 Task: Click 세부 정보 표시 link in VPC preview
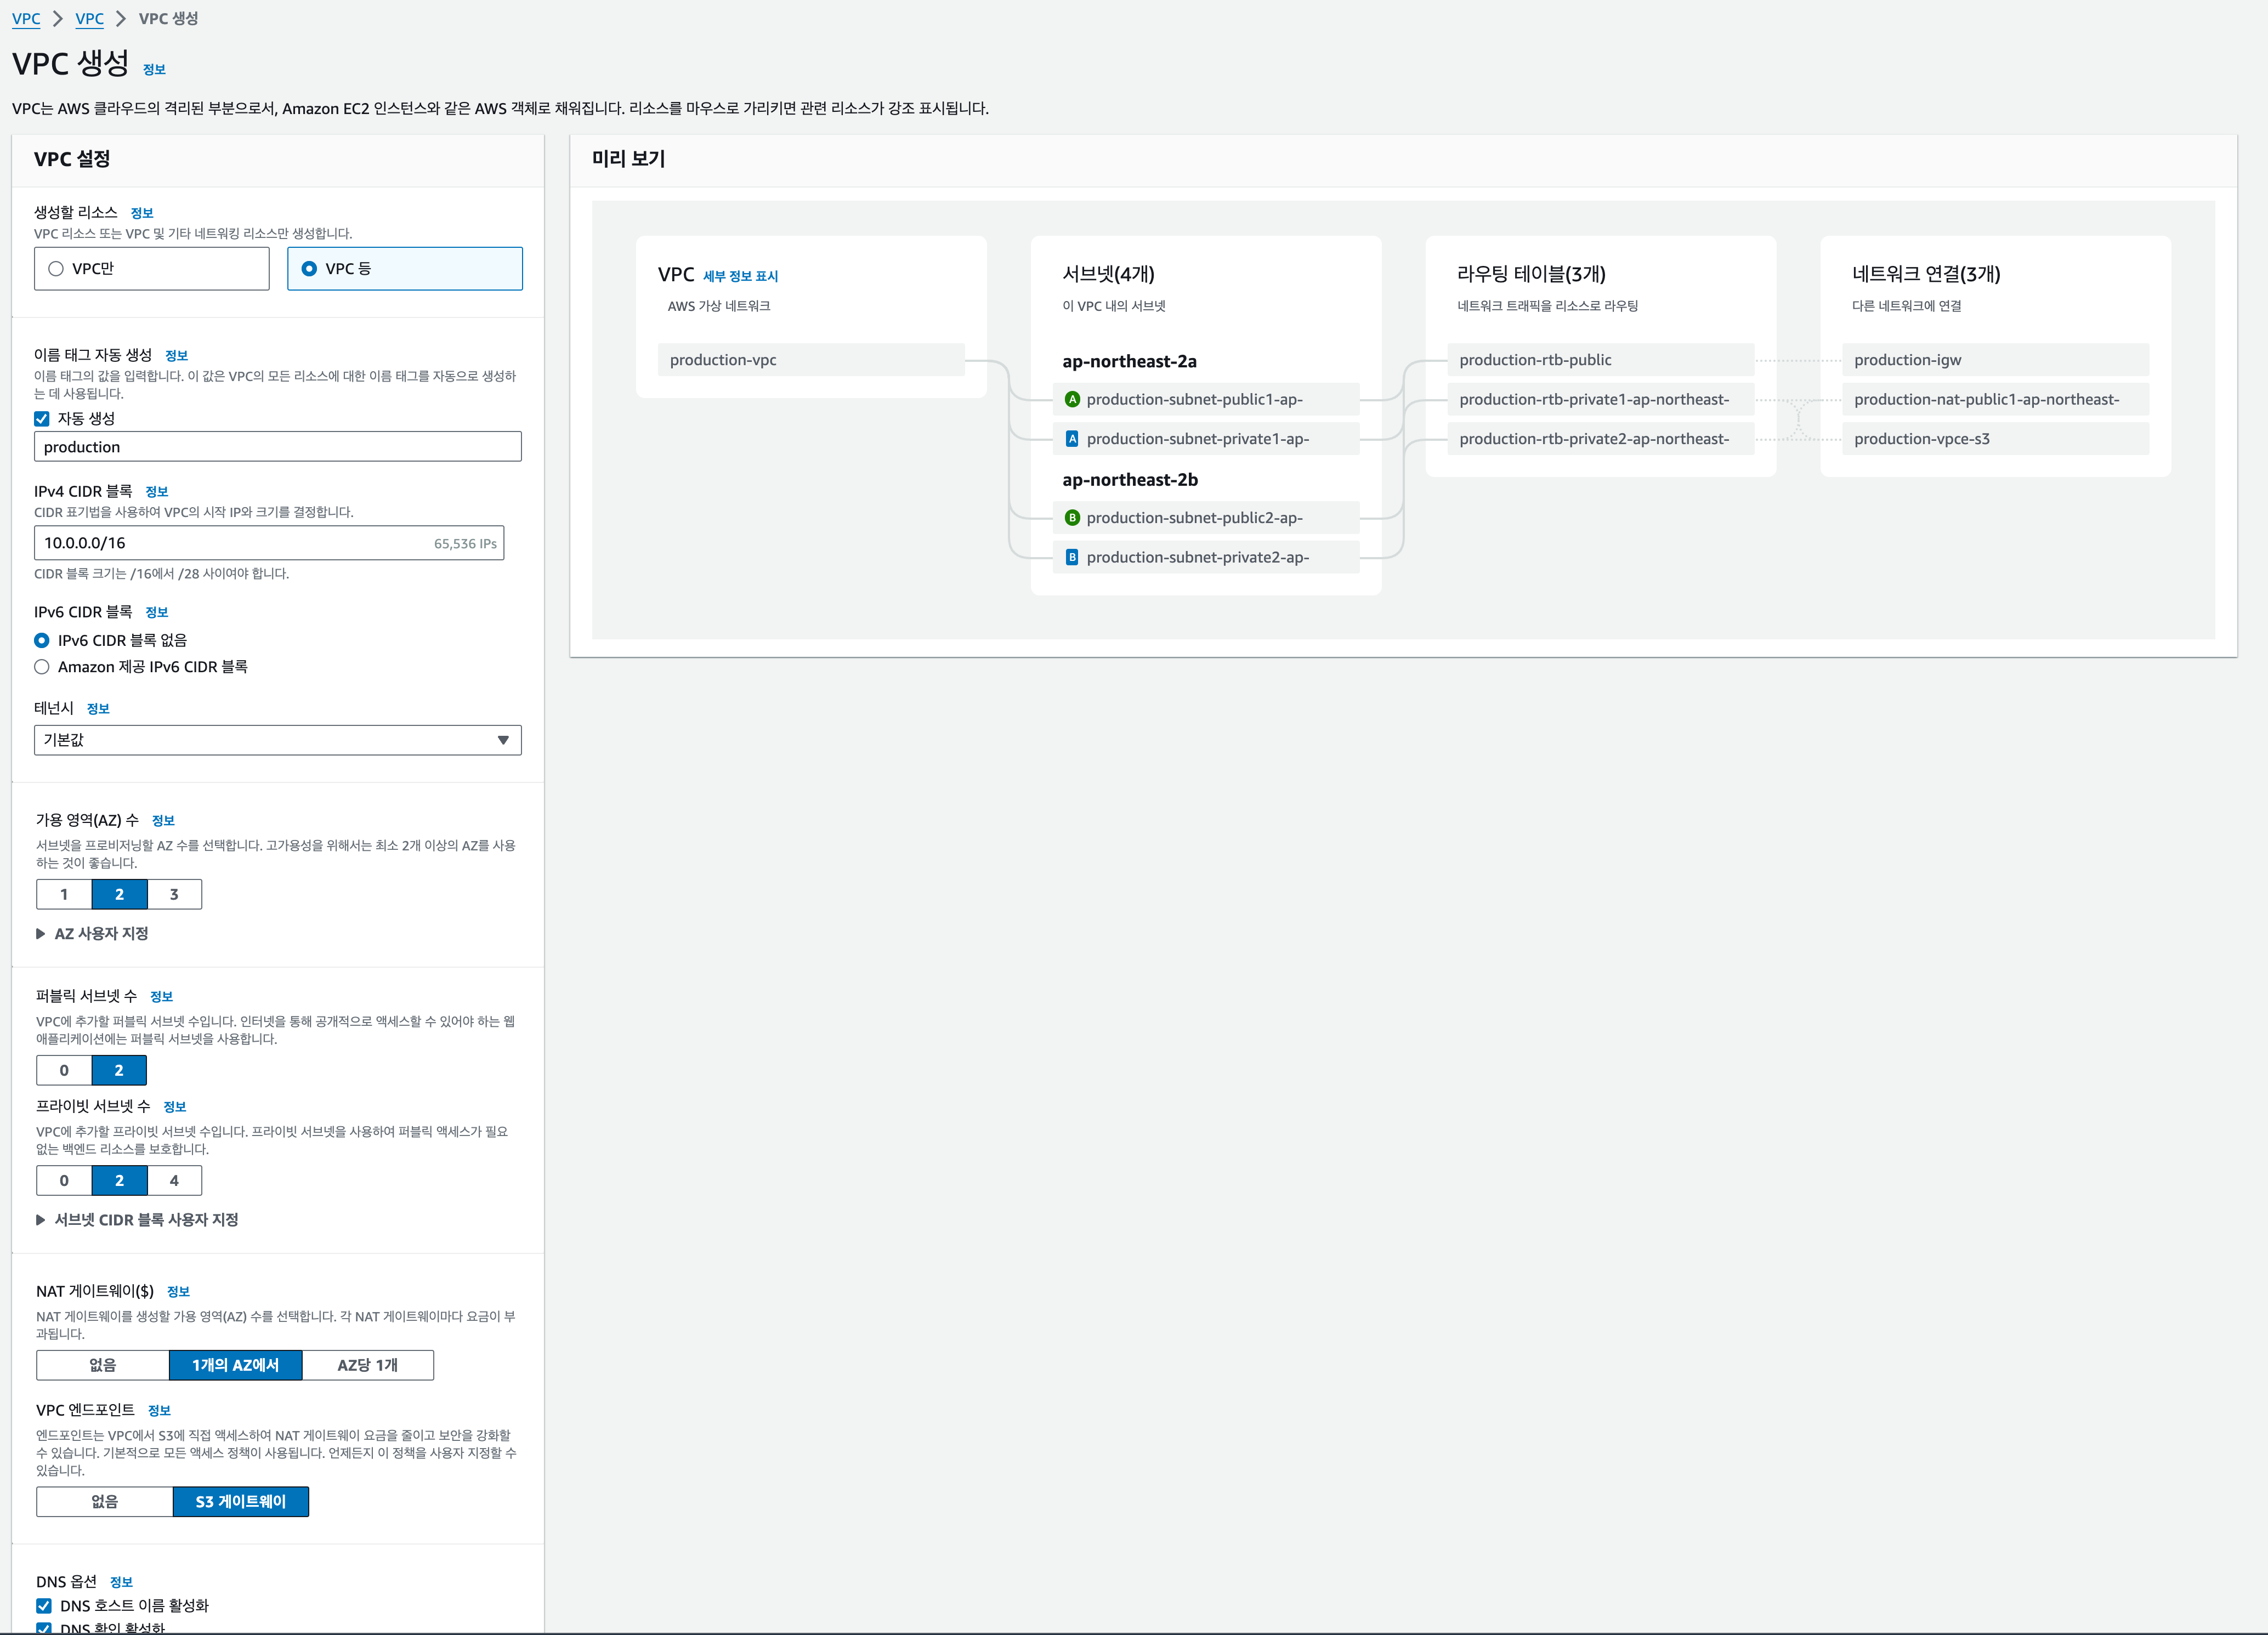coord(740,276)
